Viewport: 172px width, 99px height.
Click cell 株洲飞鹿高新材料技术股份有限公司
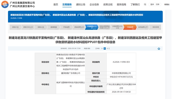(71, 85)
